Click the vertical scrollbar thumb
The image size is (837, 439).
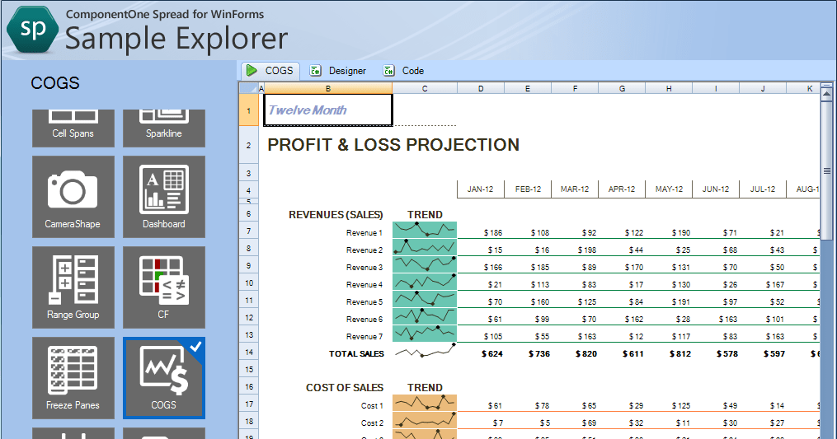826,170
